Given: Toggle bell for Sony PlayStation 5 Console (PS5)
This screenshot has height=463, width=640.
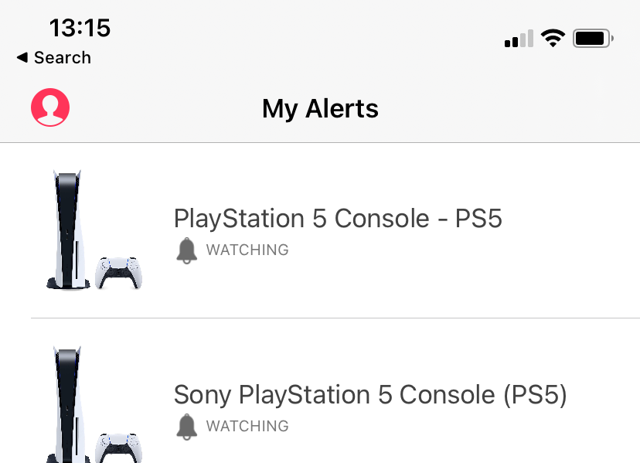Looking at the screenshot, I should click(x=186, y=427).
